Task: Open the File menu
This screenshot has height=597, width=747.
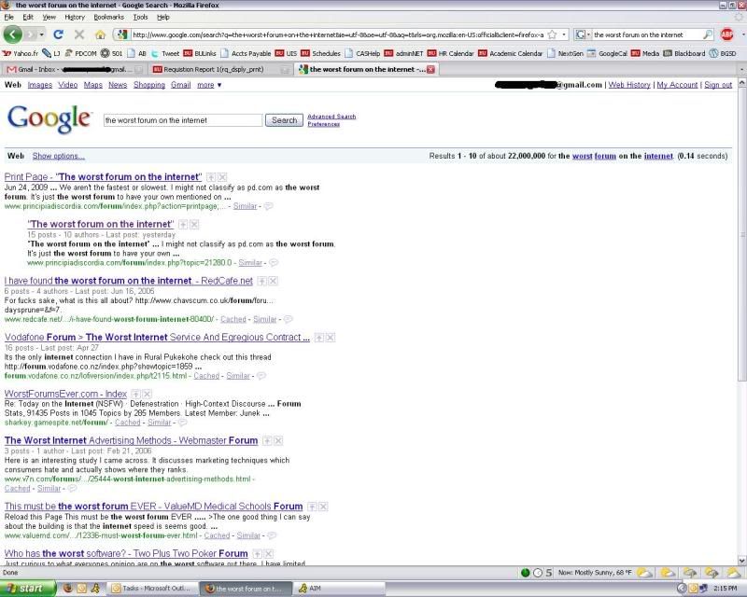Action: (8, 17)
